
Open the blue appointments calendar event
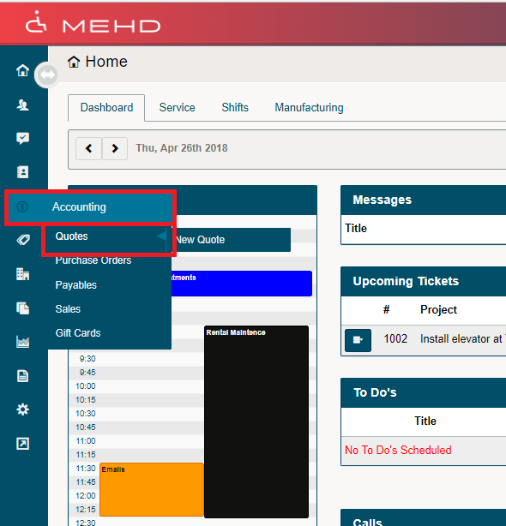[x=242, y=284]
